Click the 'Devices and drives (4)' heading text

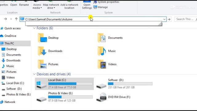point(54,74)
